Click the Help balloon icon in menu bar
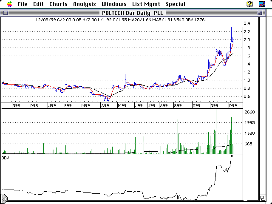This screenshot has height=204, width=272. click(249, 4)
